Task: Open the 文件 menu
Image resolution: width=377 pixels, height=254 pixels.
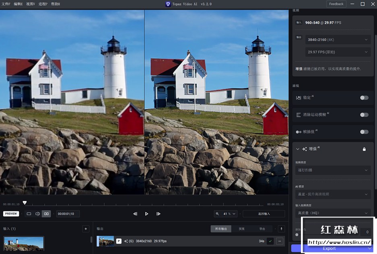Action: pos(6,4)
